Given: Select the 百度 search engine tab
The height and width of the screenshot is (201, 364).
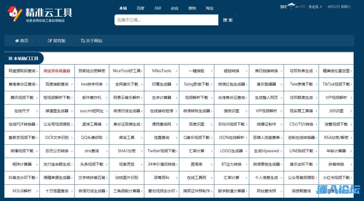Looking at the screenshot, I should (x=140, y=8).
